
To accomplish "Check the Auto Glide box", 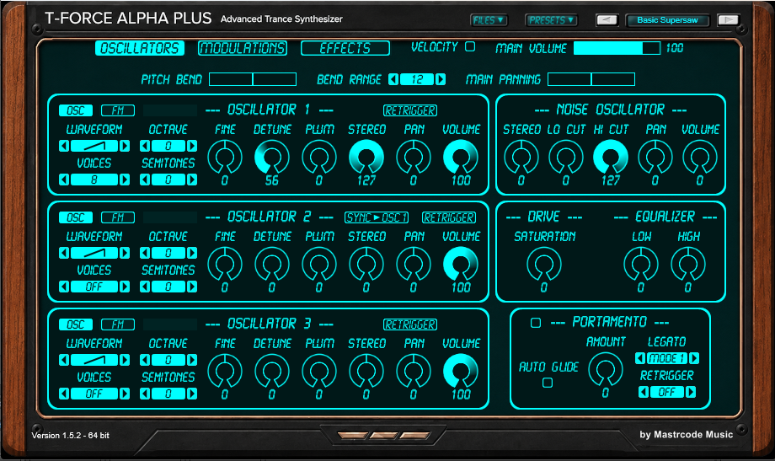I will pos(548,383).
